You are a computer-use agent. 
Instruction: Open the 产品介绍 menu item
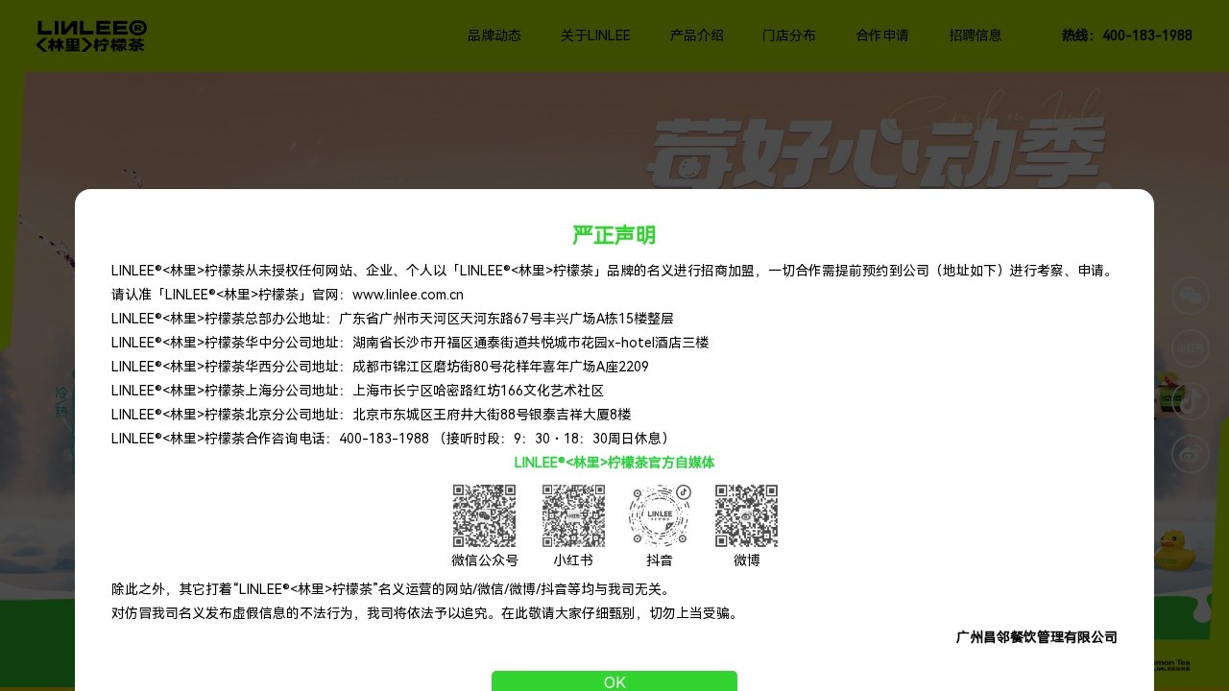(697, 36)
